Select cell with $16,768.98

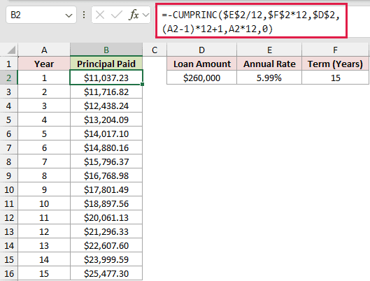tap(106, 175)
